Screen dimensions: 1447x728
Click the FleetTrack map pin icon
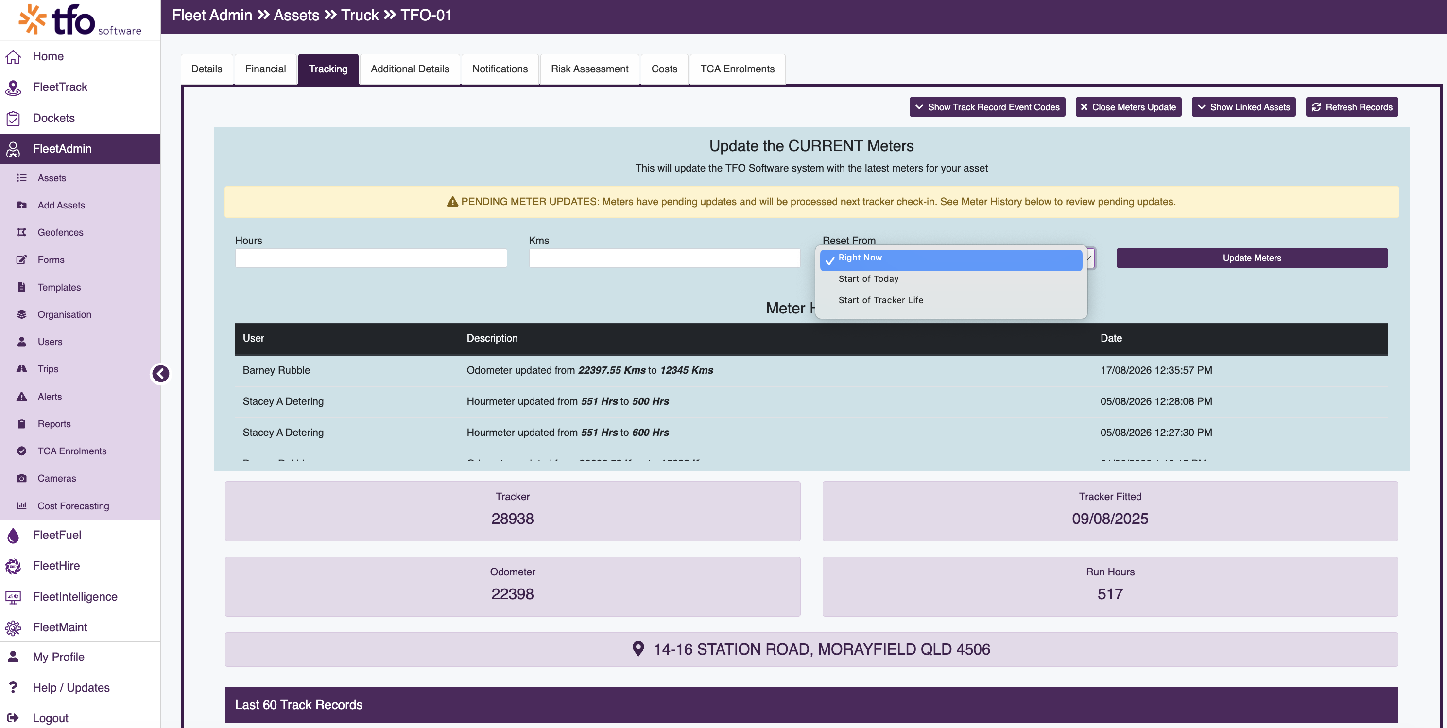[x=14, y=87]
